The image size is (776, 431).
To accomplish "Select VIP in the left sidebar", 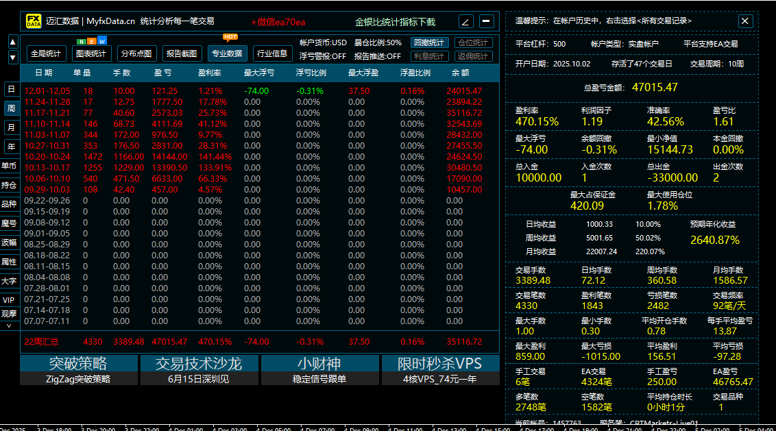I will coord(10,300).
